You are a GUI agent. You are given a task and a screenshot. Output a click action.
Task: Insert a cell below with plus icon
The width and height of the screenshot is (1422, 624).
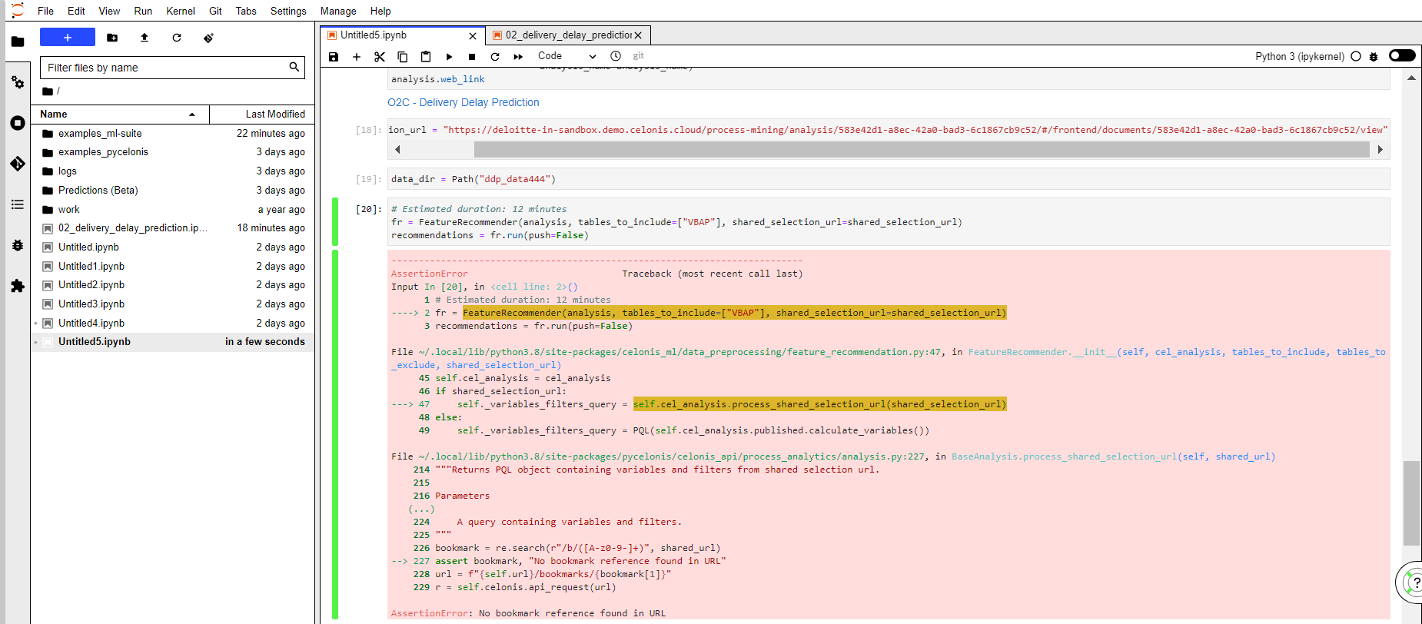pos(357,56)
